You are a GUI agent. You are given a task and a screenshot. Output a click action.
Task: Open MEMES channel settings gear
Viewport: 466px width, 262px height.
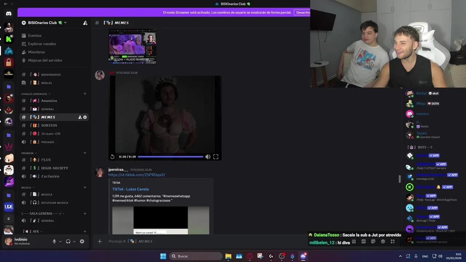click(85, 117)
